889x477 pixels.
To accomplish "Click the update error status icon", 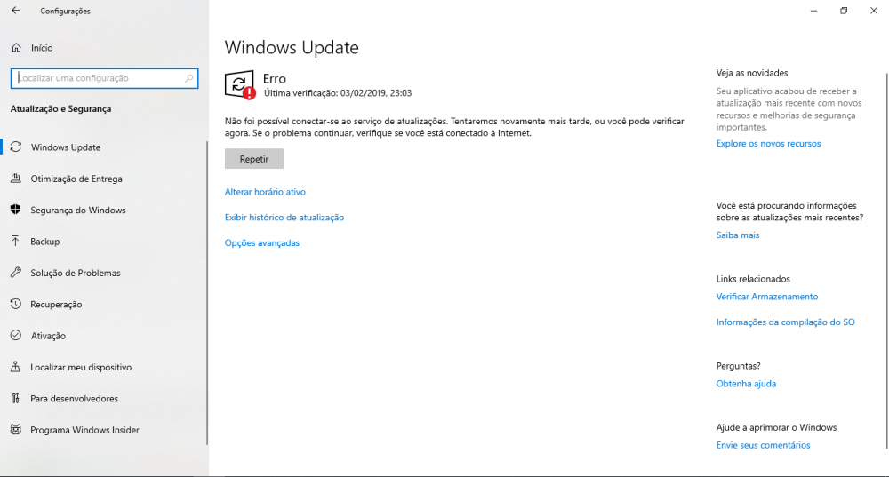I will [x=240, y=85].
